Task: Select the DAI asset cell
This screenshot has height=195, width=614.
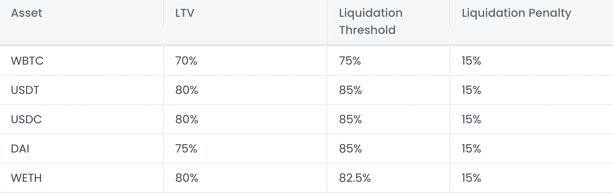Action: coord(20,149)
